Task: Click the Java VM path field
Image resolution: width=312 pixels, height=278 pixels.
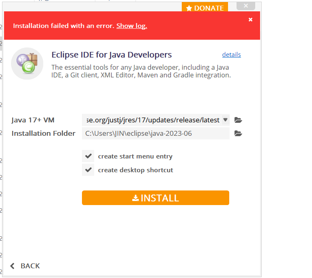Action: tap(152, 120)
